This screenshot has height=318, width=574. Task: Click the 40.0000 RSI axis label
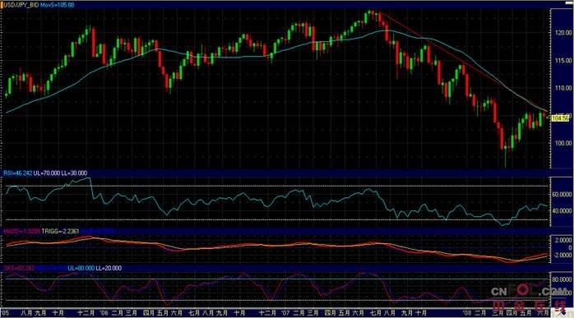562,211
